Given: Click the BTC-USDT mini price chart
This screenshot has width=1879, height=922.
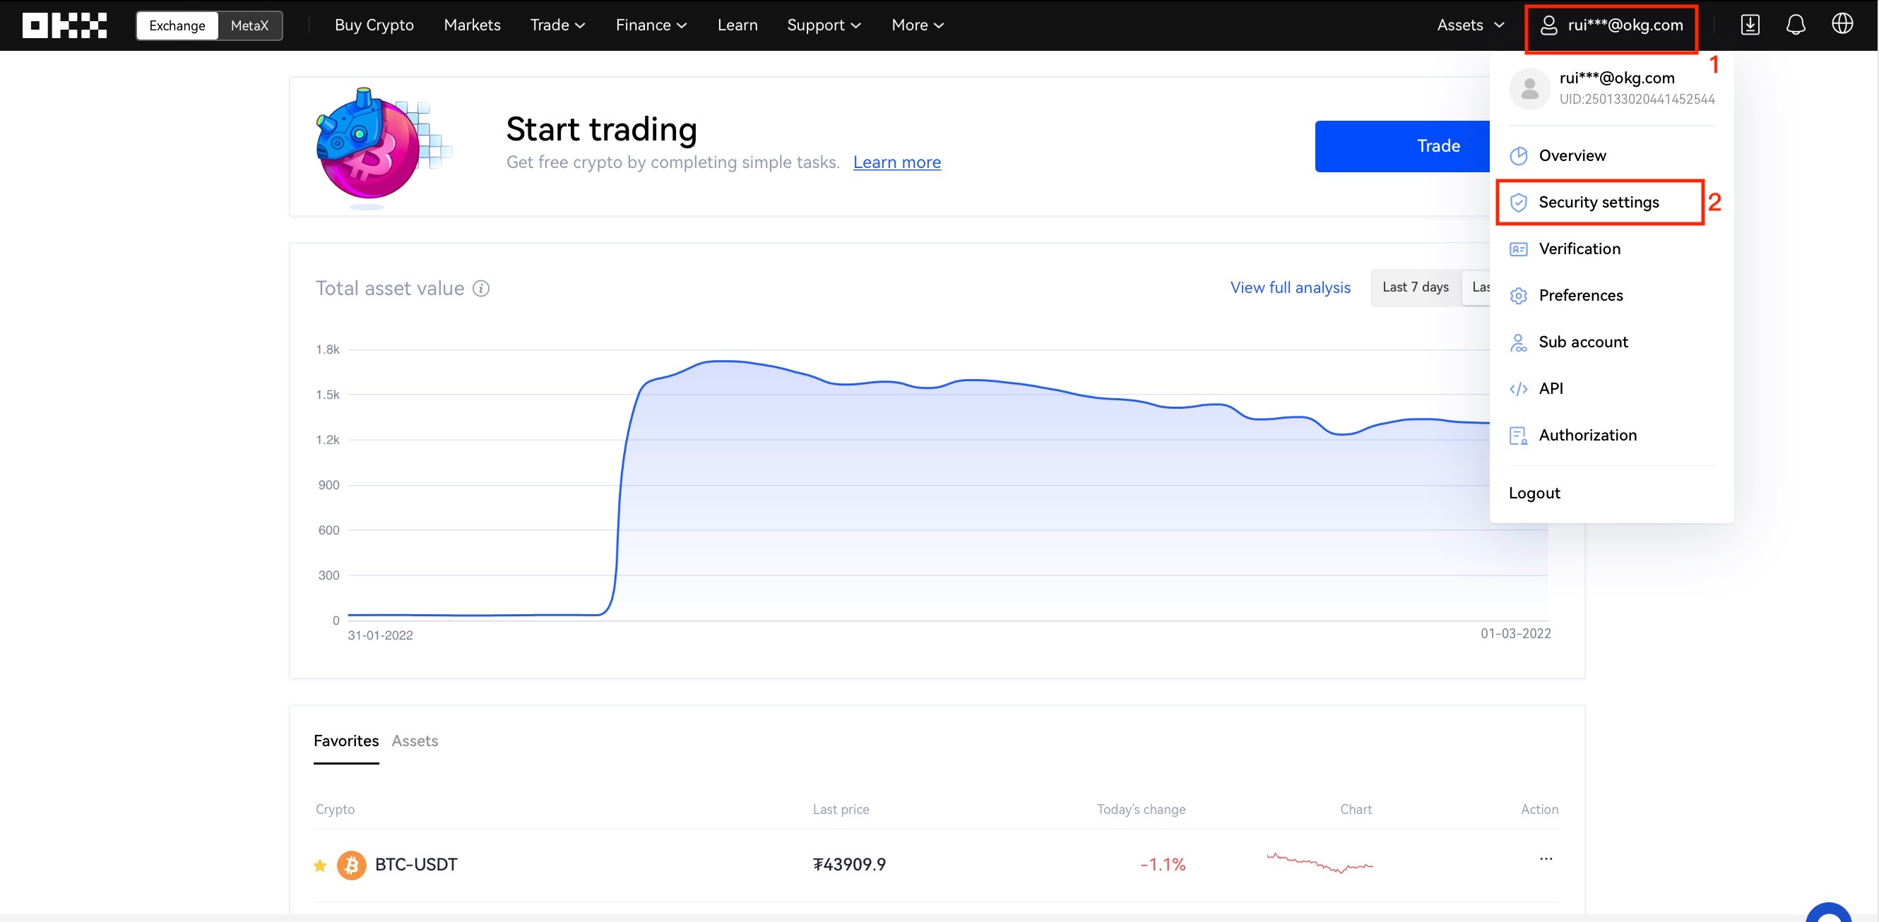Looking at the screenshot, I should click(x=1320, y=863).
